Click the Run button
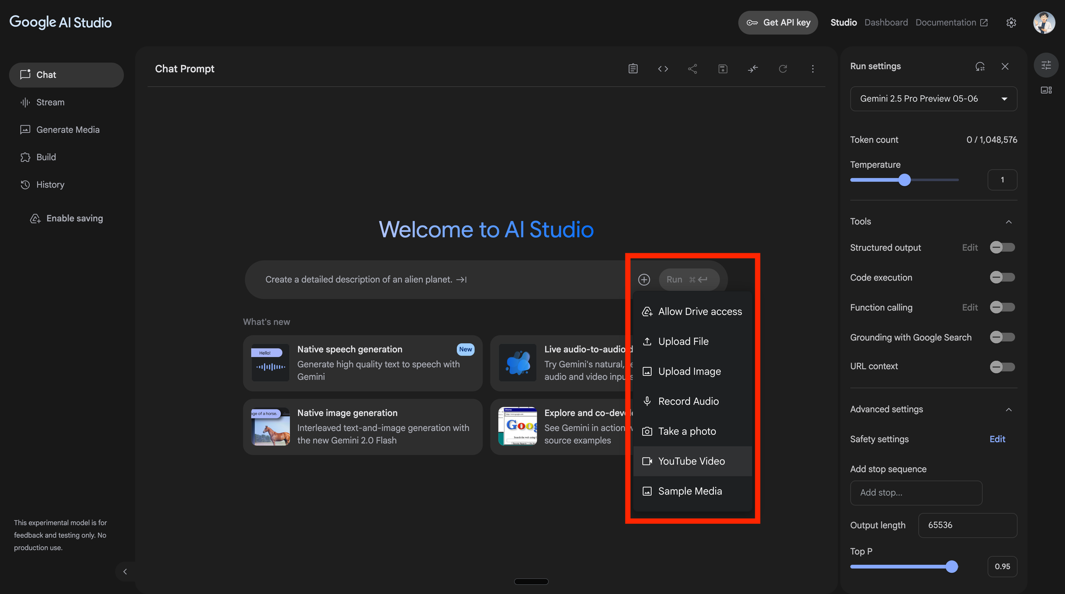This screenshot has width=1065, height=594. pyautogui.click(x=689, y=279)
